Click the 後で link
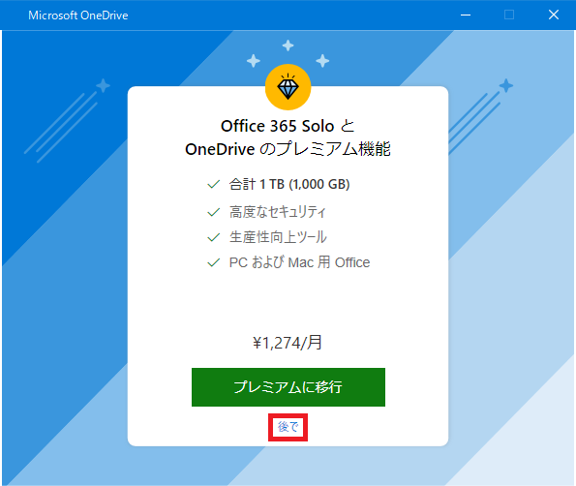 [x=288, y=427]
